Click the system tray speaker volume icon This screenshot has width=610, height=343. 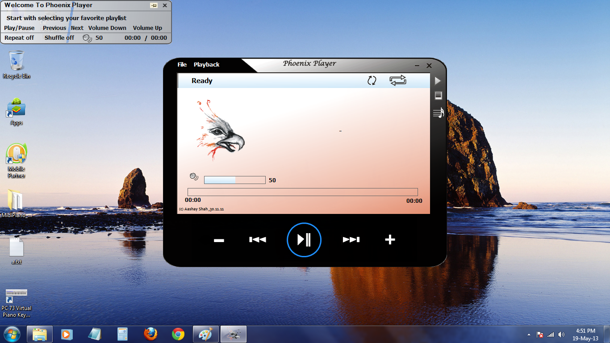[561, 335]
